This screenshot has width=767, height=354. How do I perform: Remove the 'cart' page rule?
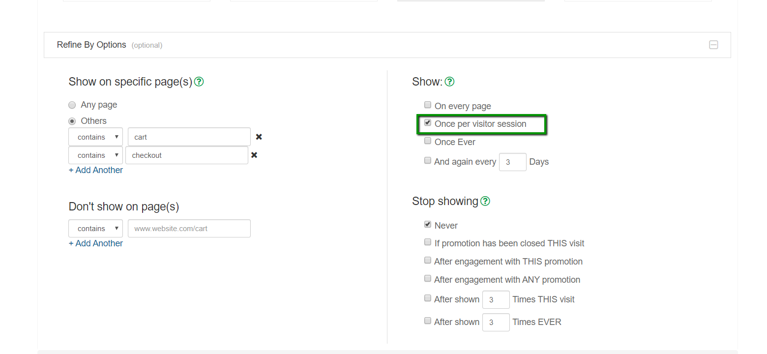pos(259,137)
